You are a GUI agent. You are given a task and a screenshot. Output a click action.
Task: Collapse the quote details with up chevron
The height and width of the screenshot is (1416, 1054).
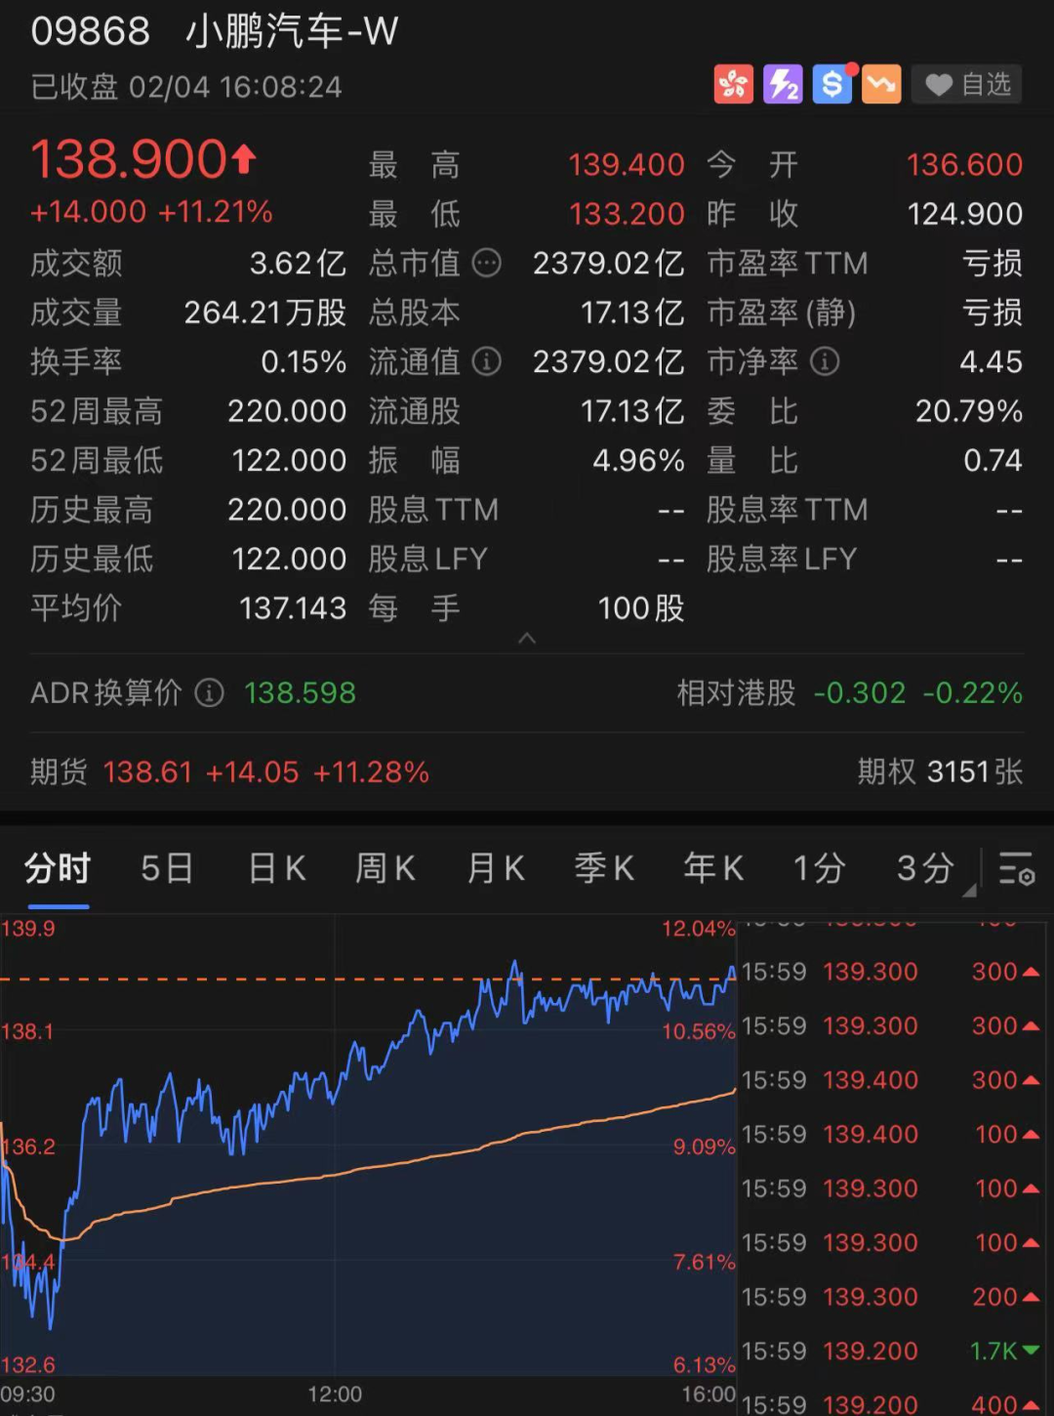tap(527, 639)
